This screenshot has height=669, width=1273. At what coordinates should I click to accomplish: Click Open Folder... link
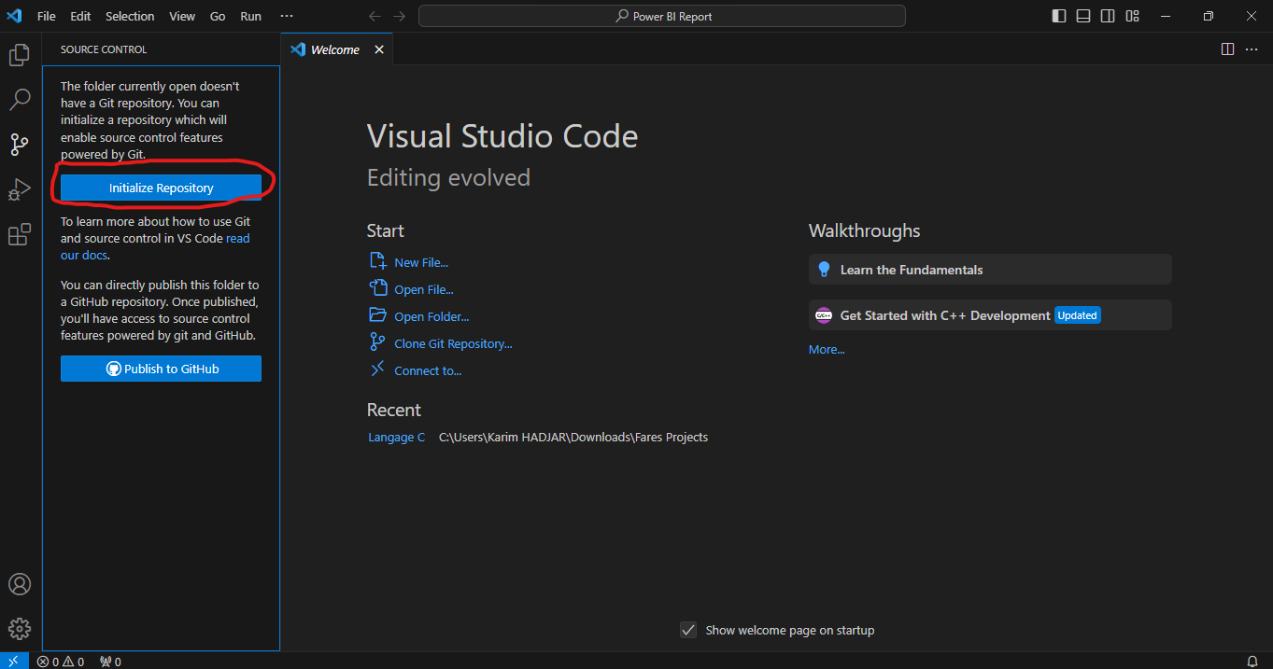431,316
